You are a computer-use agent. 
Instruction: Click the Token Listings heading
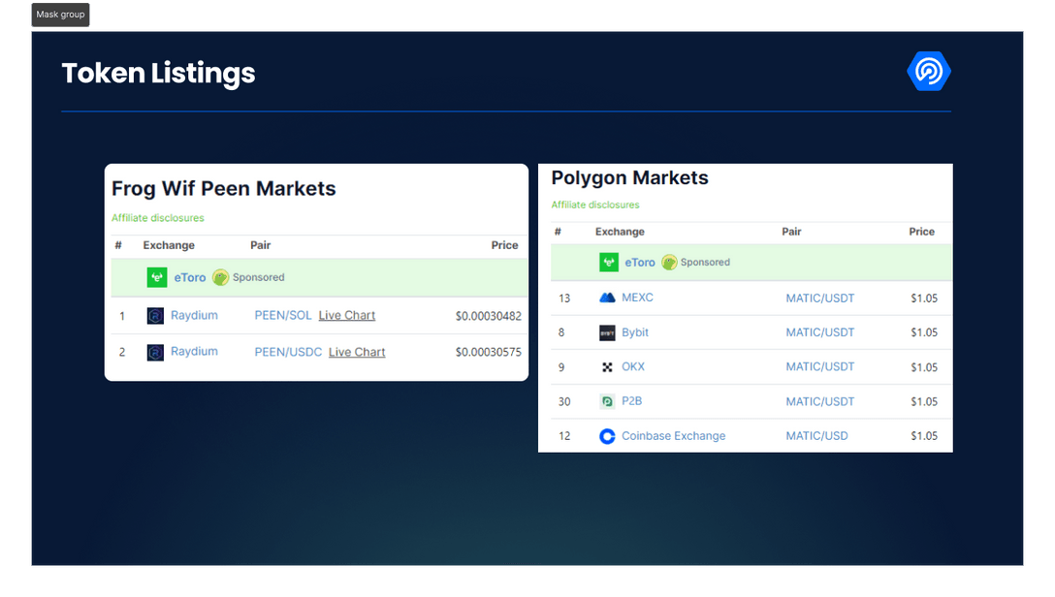coord(158,74)
